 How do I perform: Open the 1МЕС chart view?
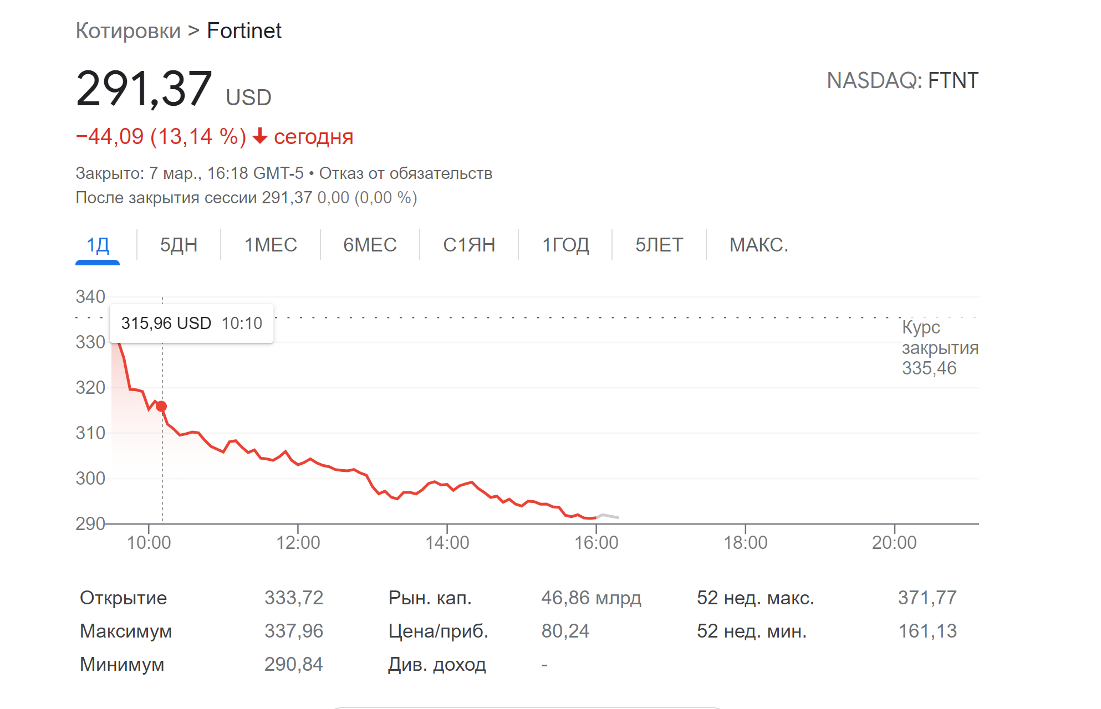click(271, 244)
